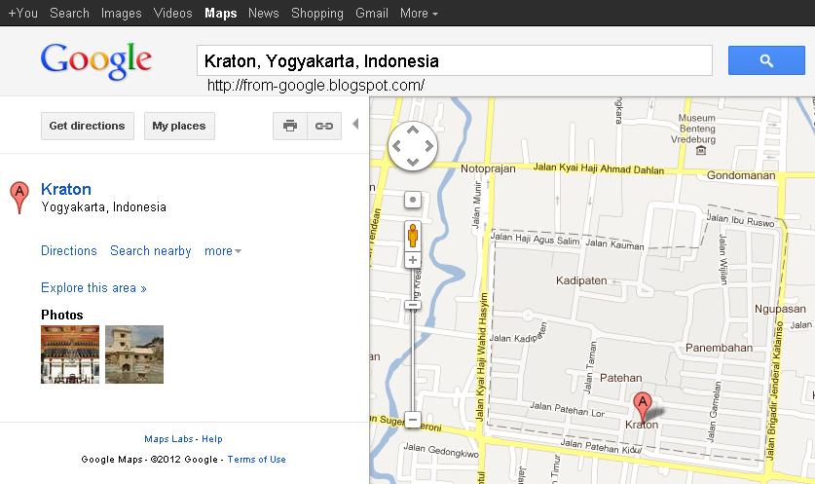
Task: Open the More dropdown in top bar
Action: (x=419, y=13)
